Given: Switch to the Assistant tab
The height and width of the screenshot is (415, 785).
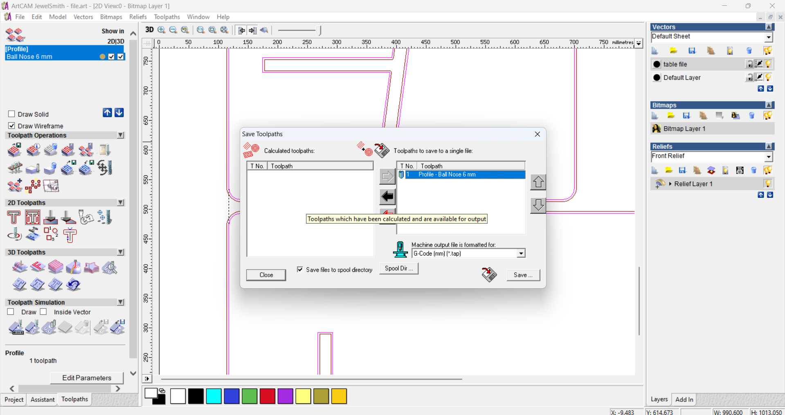Looking at the screenshot, I should coord(43,399).
